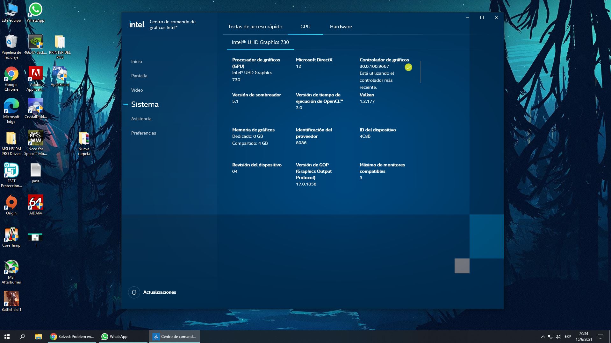
Task: Open the Asistencia section
Action: pos(141,118)
